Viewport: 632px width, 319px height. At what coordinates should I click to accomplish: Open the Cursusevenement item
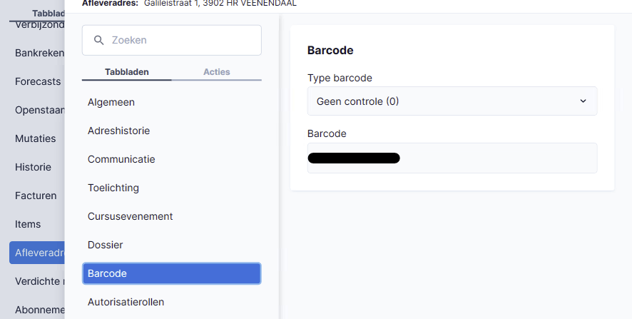[x=130, y=216]
